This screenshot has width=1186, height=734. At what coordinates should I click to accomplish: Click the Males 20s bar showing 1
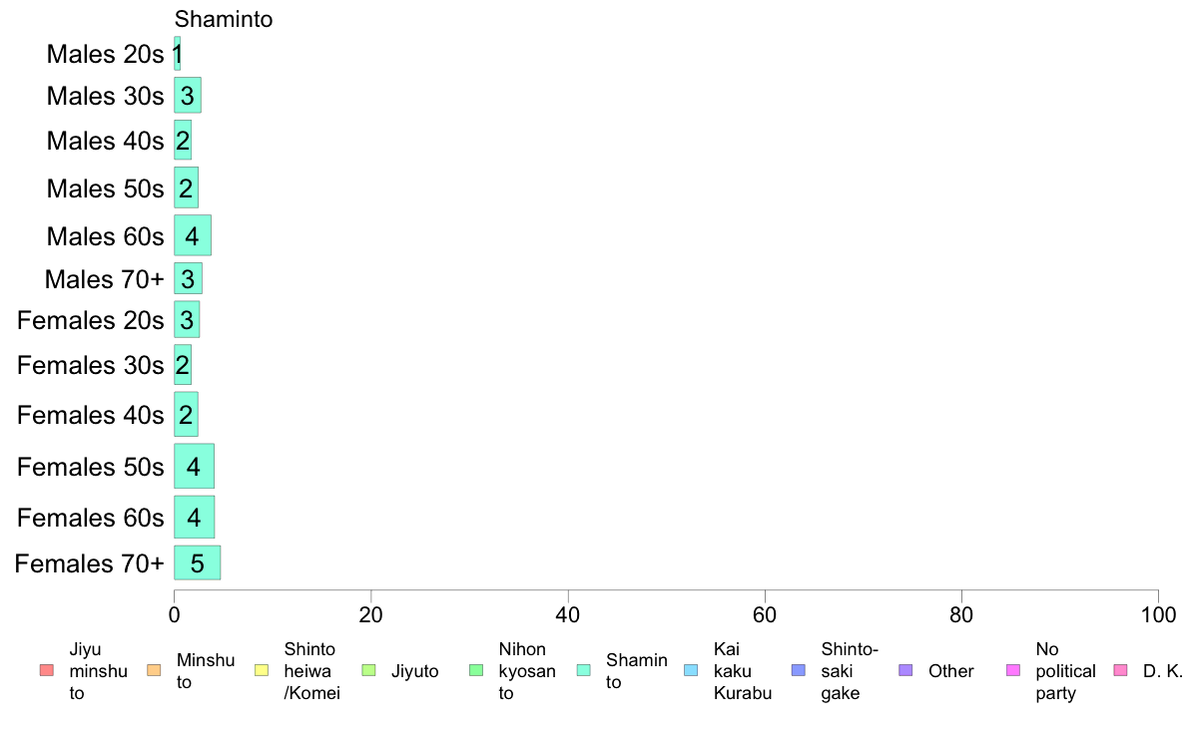pos(177,54)
